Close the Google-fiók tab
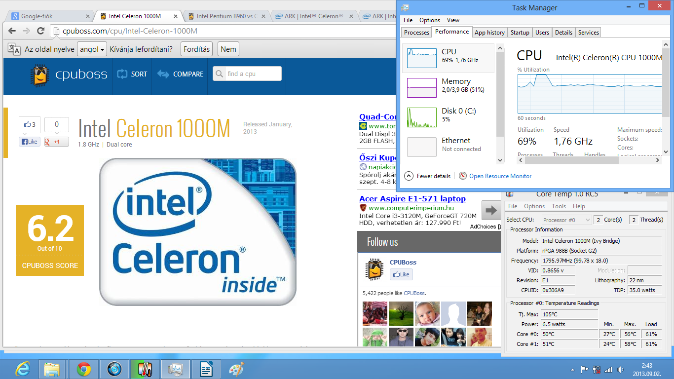674x379 pixels. [x=88, y=16]
